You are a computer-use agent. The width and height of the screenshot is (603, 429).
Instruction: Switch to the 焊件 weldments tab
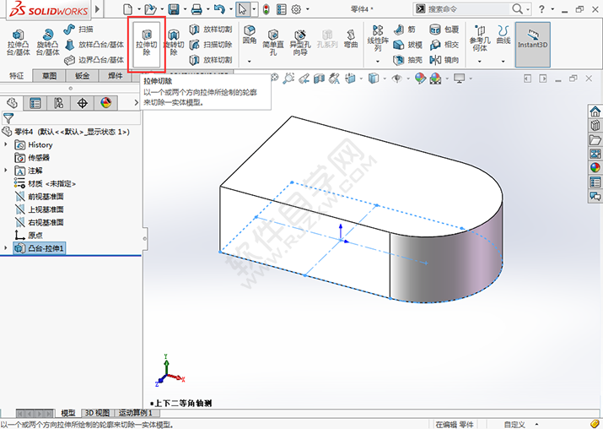116,76
